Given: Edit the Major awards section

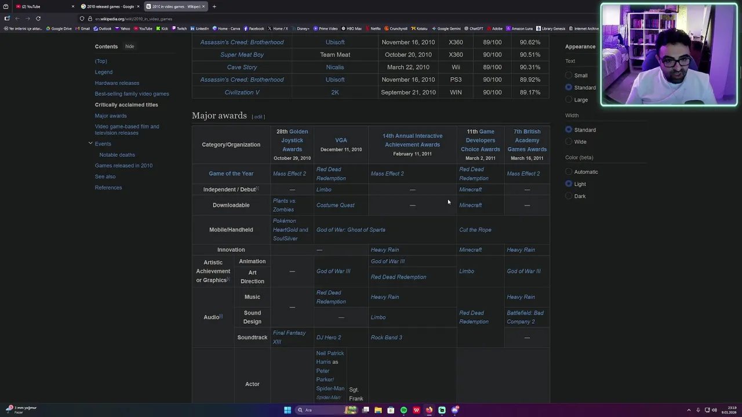Looking at the screenshot, I should pyautogui.click(x=258, y=116).
